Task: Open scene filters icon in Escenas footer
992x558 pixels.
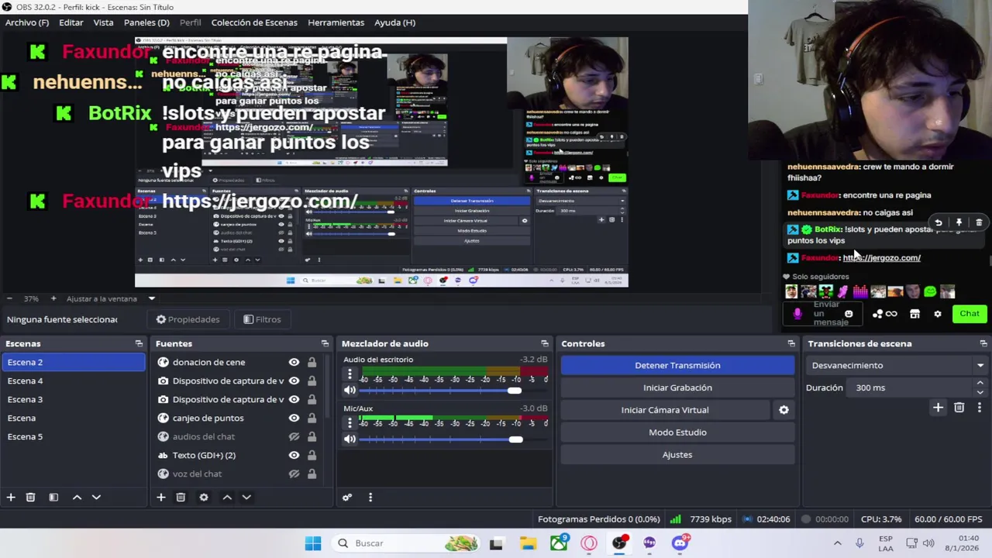Action: 53,497
